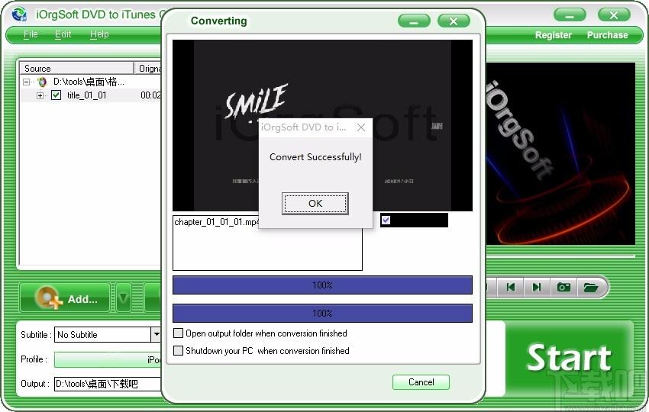Click the Source column header
The height and width of the screenshot is (412, 649).
coord(76,68)
